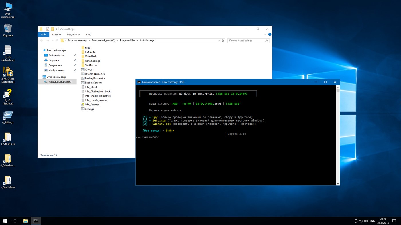The width and height of the screenshot is (401, 225).
Task: Refresh the AutoSettings folder view
Action: pyautogui.click(x=223, y=41)
